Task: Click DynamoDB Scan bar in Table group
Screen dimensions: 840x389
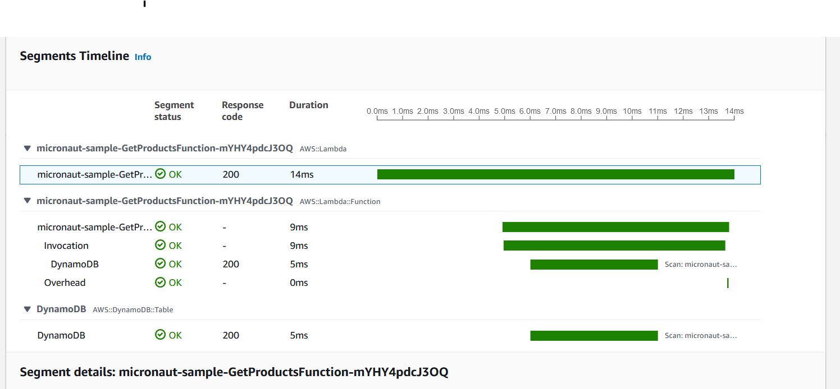Action: tap(594, 336)
